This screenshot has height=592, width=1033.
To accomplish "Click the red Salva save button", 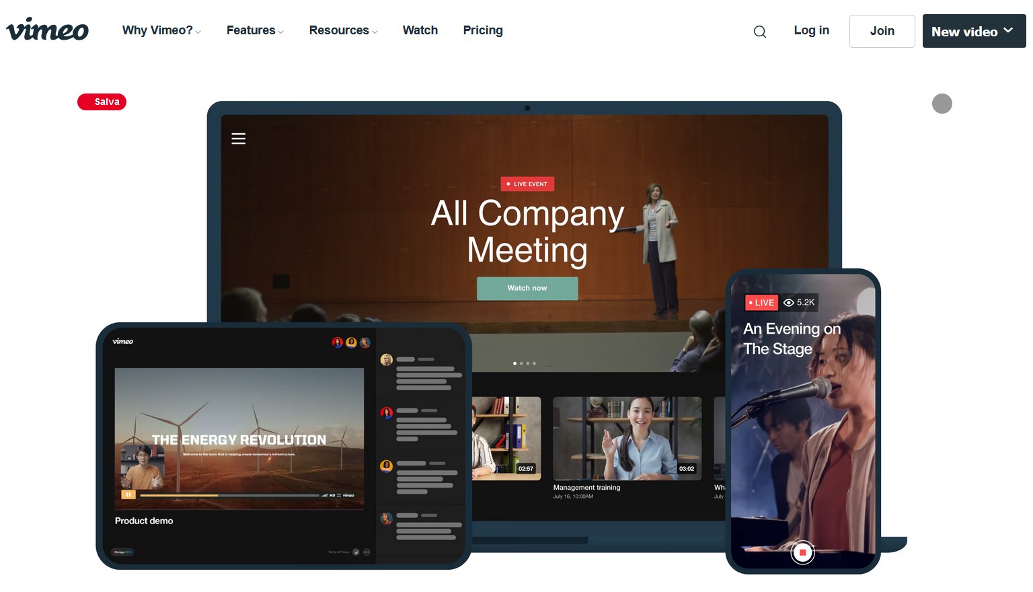I will coord(102,102).
